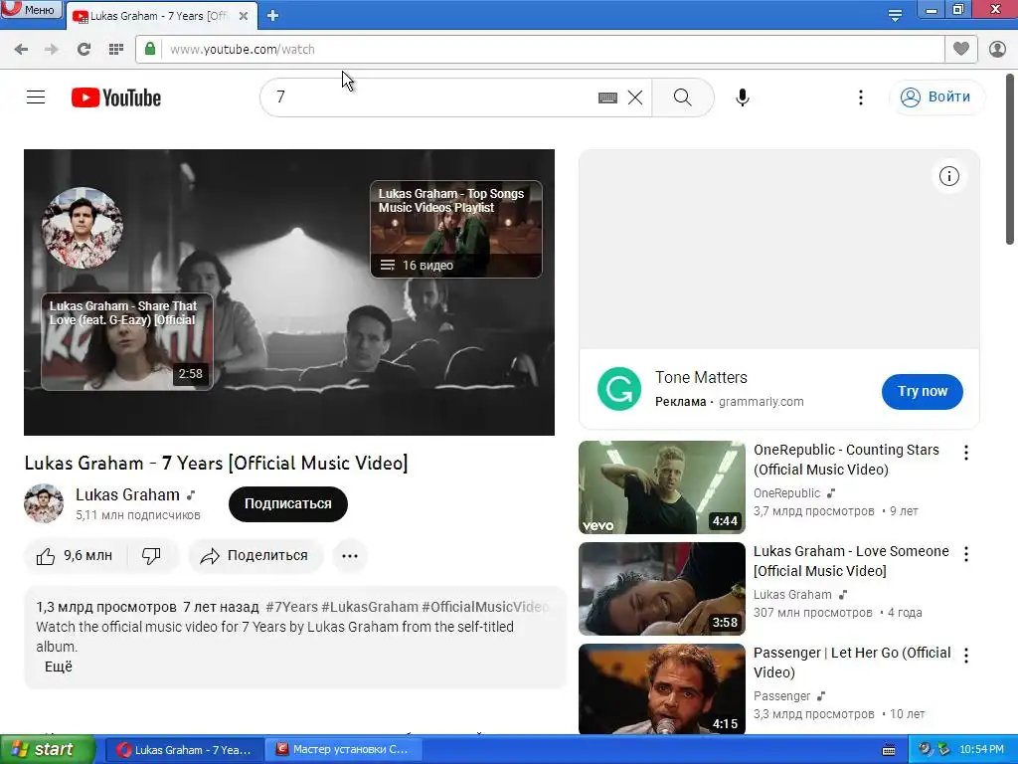Open options menu for Love Someone video
This screenshot has width=1018, height=764.
pos(966,554)
